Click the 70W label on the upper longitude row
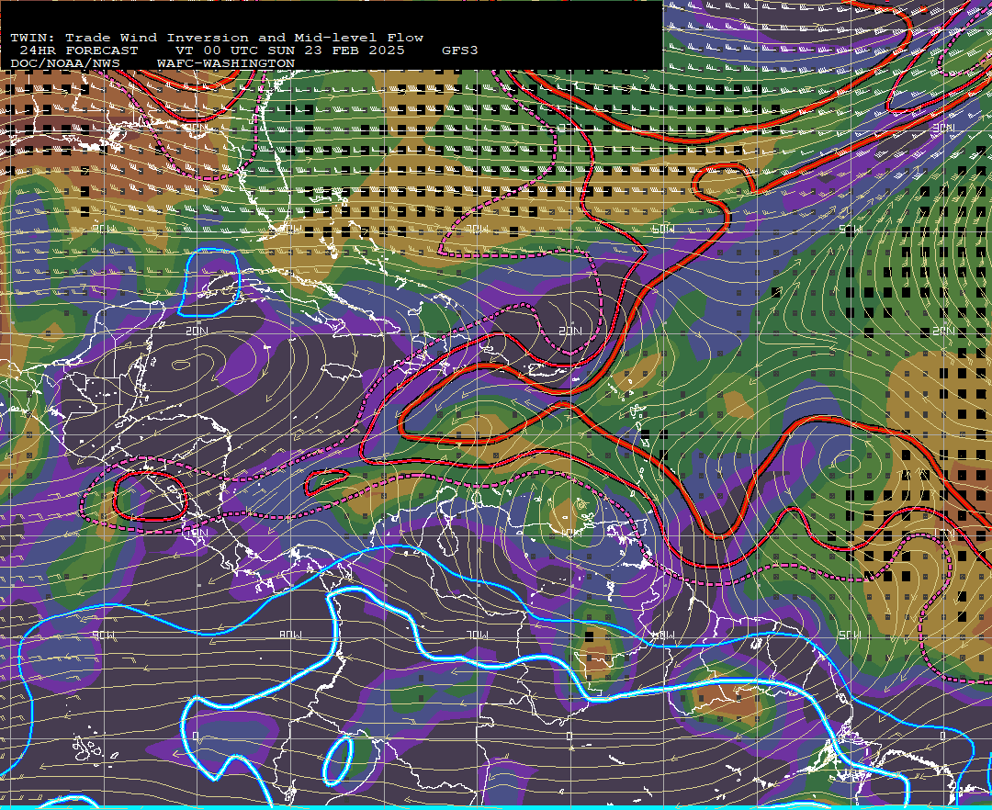The height and width of the screenshot is (810, 992). click(478, 229)
